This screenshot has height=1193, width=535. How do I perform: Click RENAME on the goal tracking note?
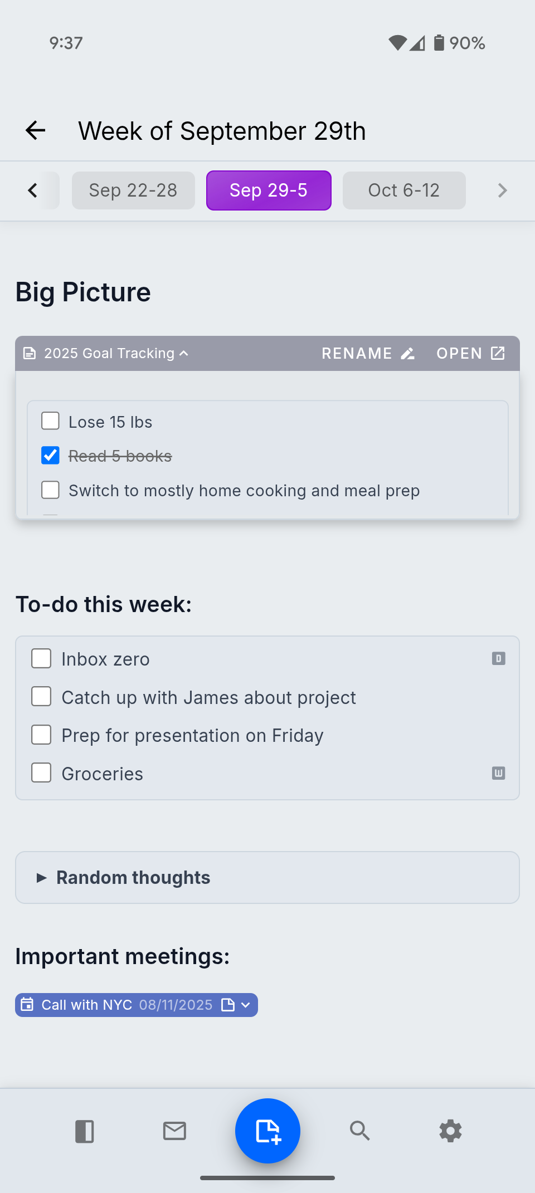[368, 354]
